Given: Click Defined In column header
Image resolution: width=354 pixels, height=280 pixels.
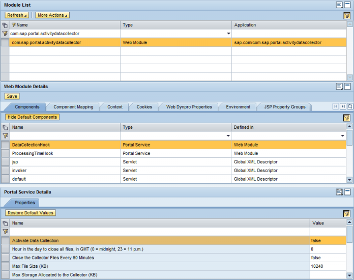Looking at the screenshot, I should (288, 127).
